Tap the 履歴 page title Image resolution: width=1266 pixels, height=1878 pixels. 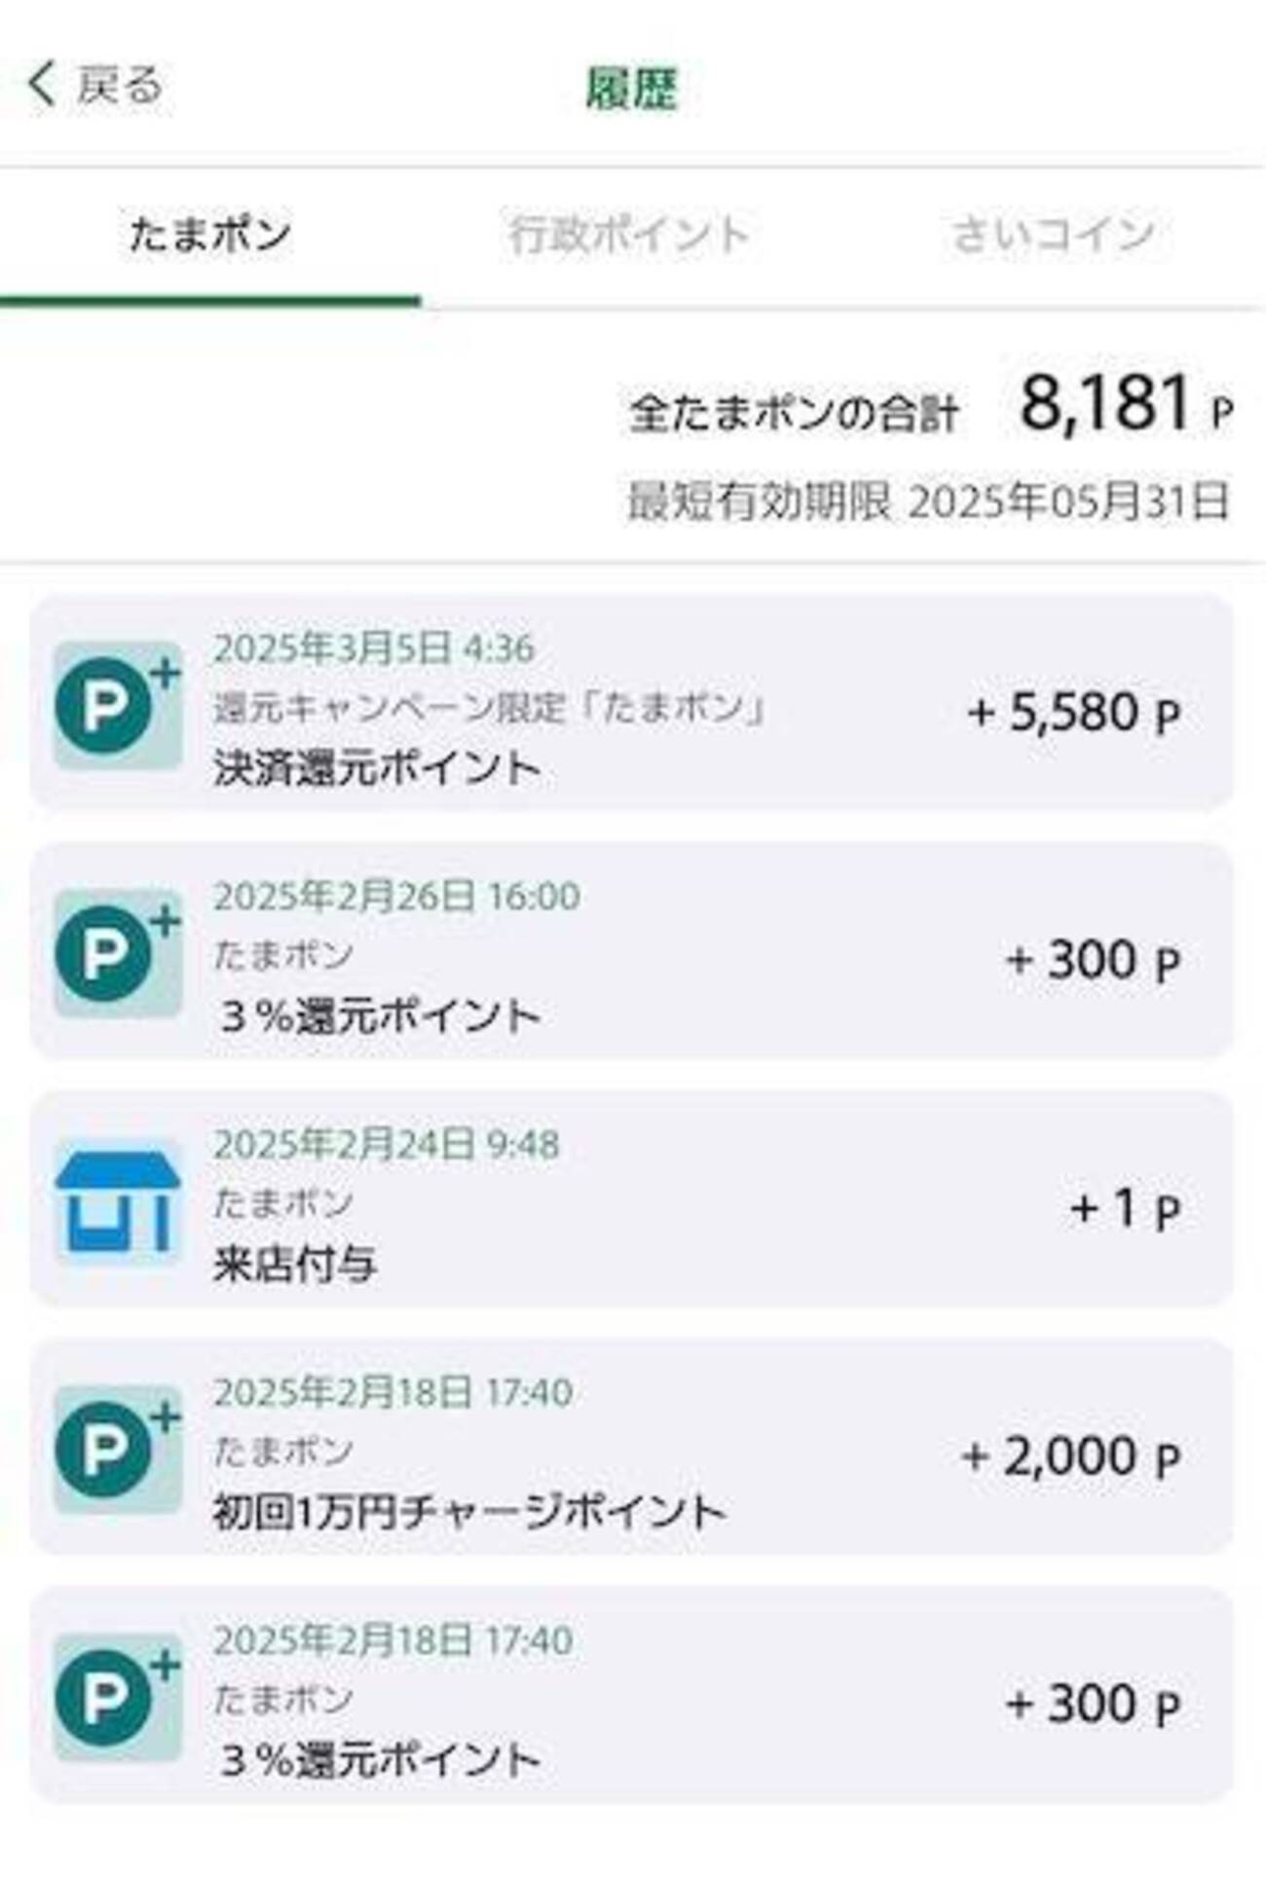coord(631,89)
